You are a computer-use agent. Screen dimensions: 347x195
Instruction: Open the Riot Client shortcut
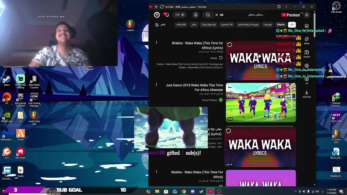pyautogui.click(x=20, y=153)
